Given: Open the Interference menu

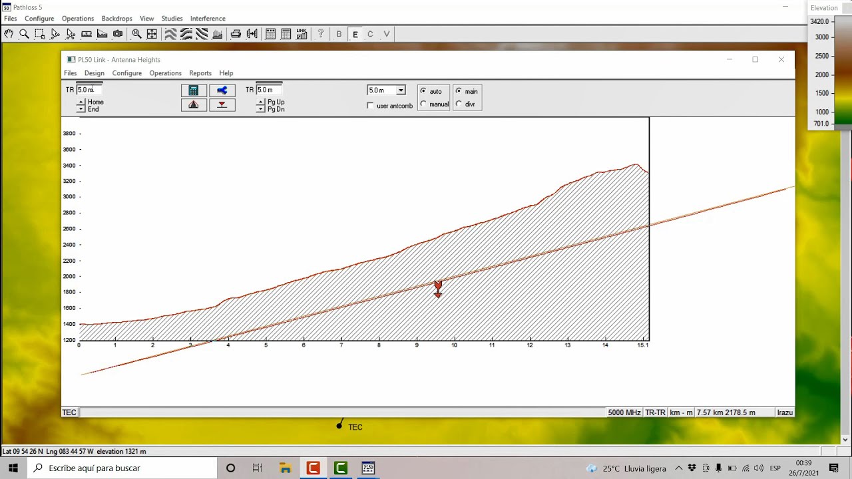Looking at the screenshot, I should pyautogui.click(x=208, y=19).
